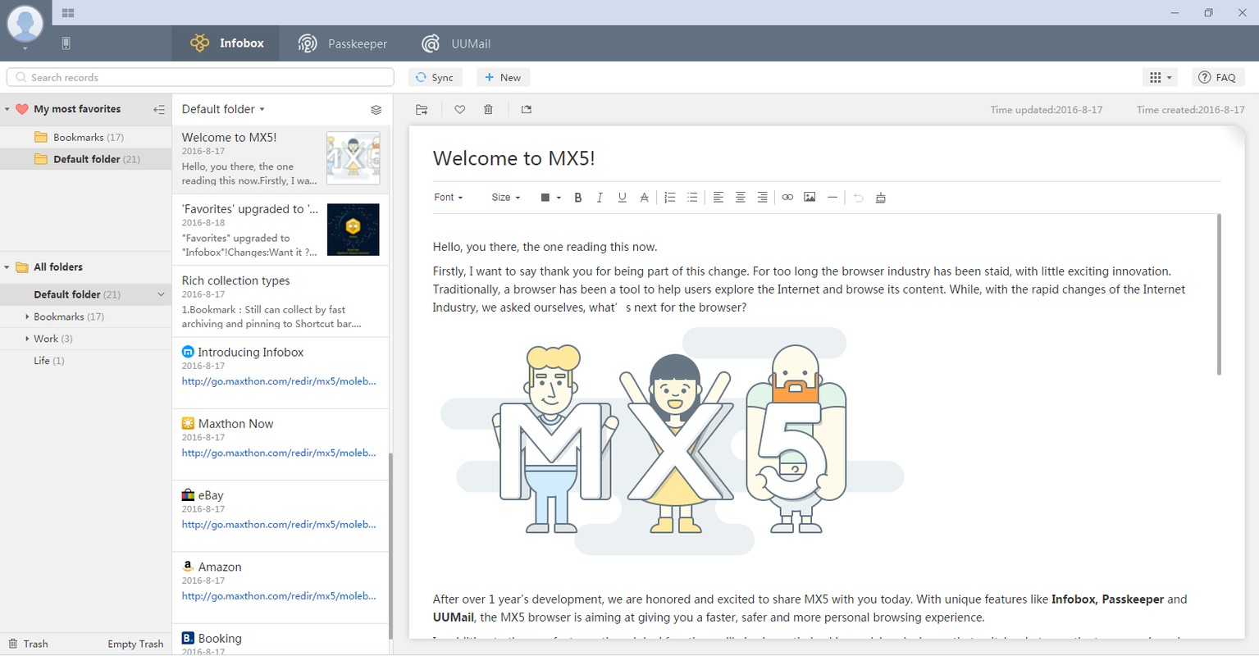Toggle Strikethrough formatting
Image resolution: width=1259 pixels, height=656 pixels.
645,198
